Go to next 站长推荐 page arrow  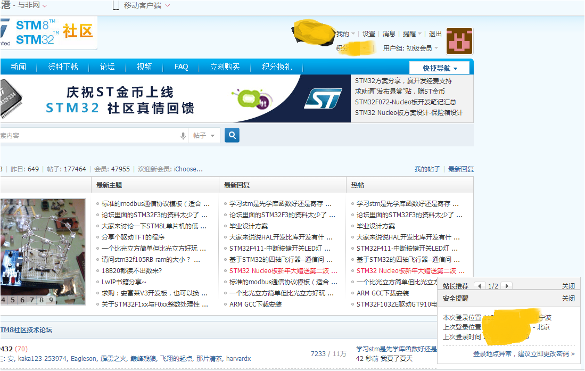(x=506, y=286)
